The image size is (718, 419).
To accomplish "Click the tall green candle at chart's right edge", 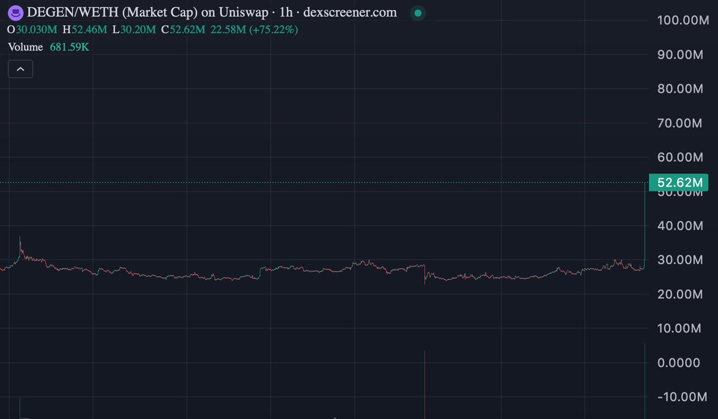I will 644,222.
